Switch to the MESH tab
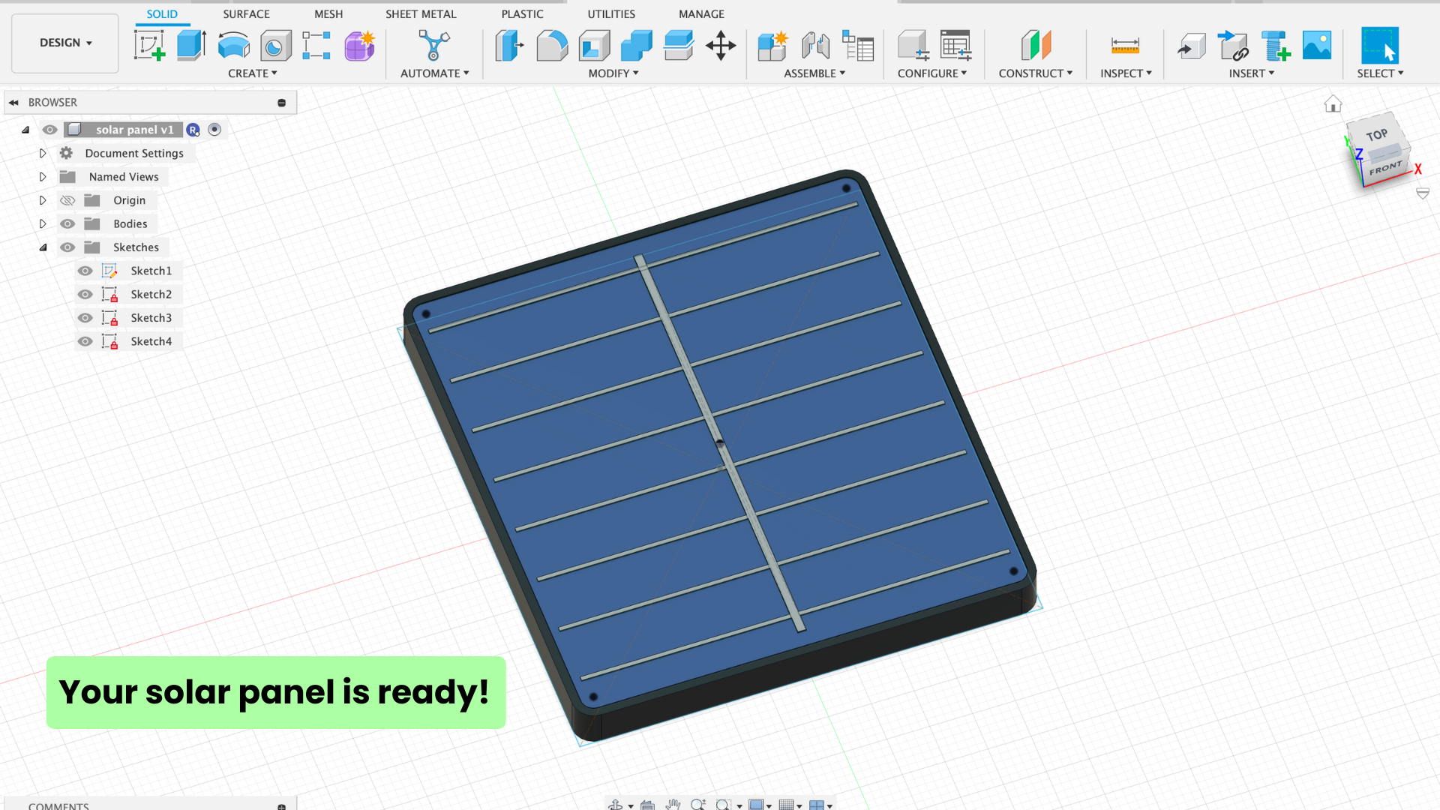1440x810 pixels. pos(328,14)
